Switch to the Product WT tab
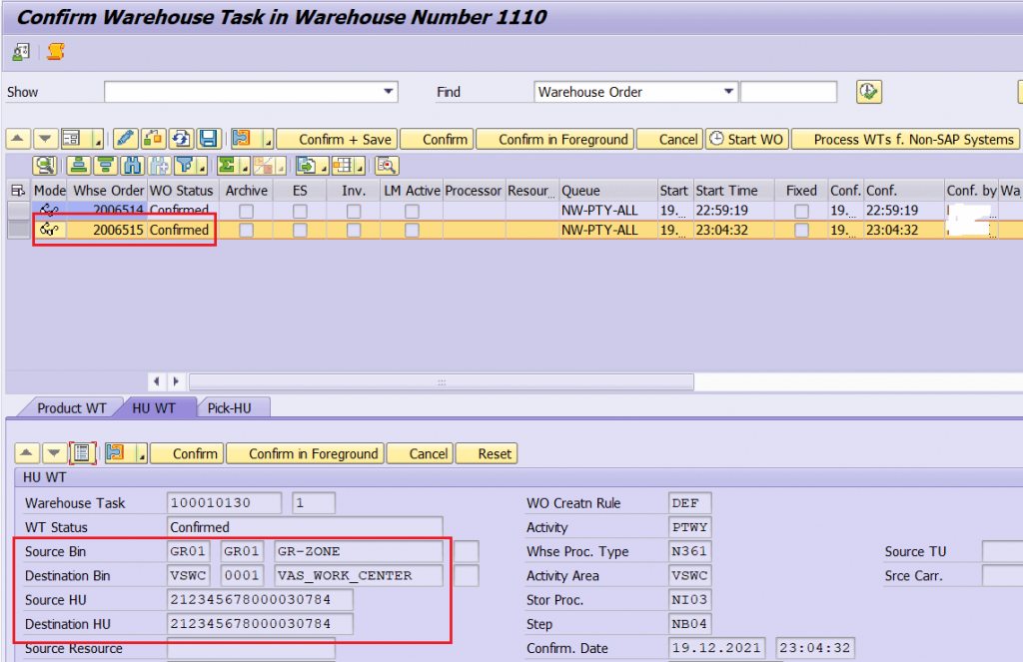Screen dimensions: 1023x662 (71, 408)
